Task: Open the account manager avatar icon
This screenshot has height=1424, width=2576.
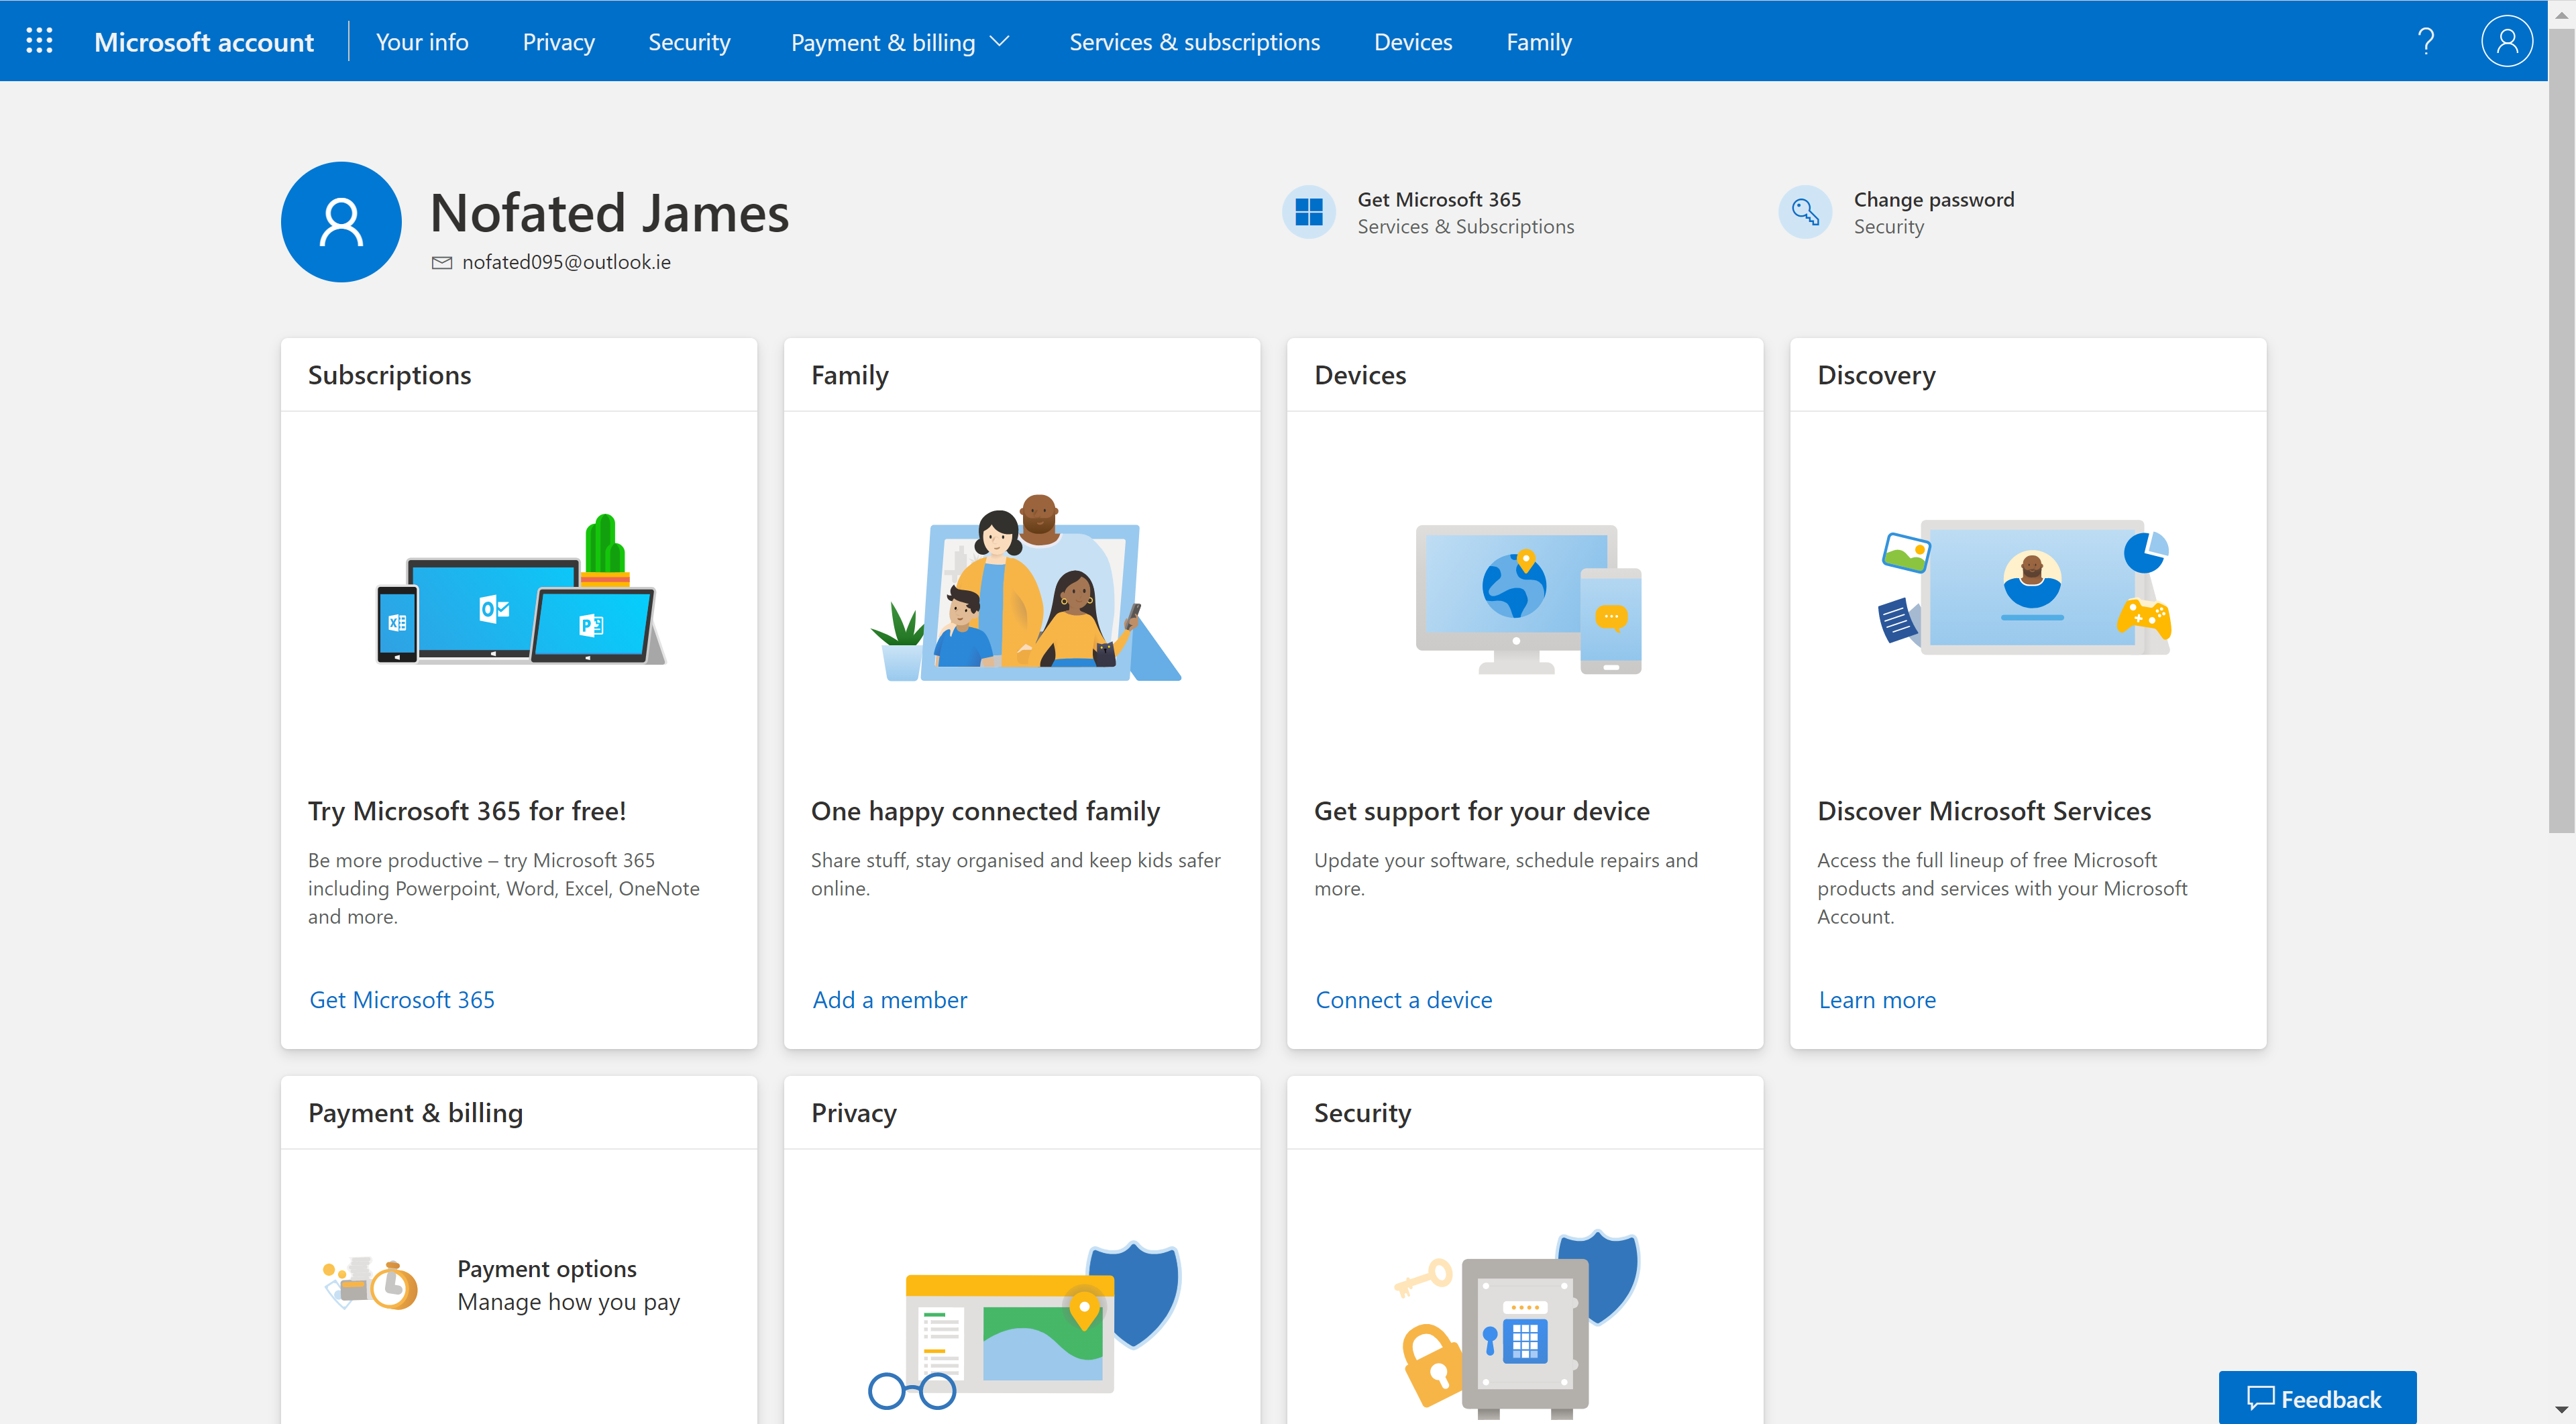Action: [x=2506, y=41]
